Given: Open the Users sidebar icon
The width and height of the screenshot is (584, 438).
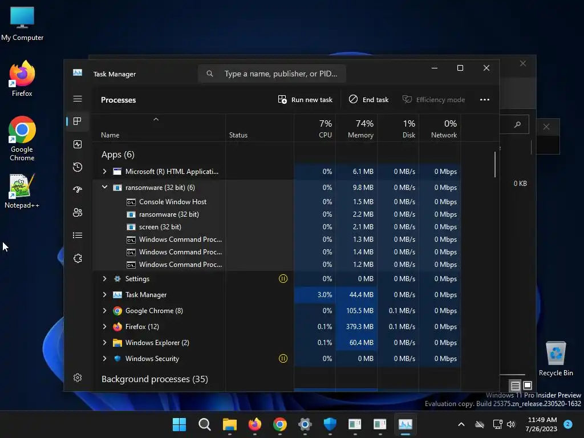Looking at the screenshot, I should coord(78,212).
